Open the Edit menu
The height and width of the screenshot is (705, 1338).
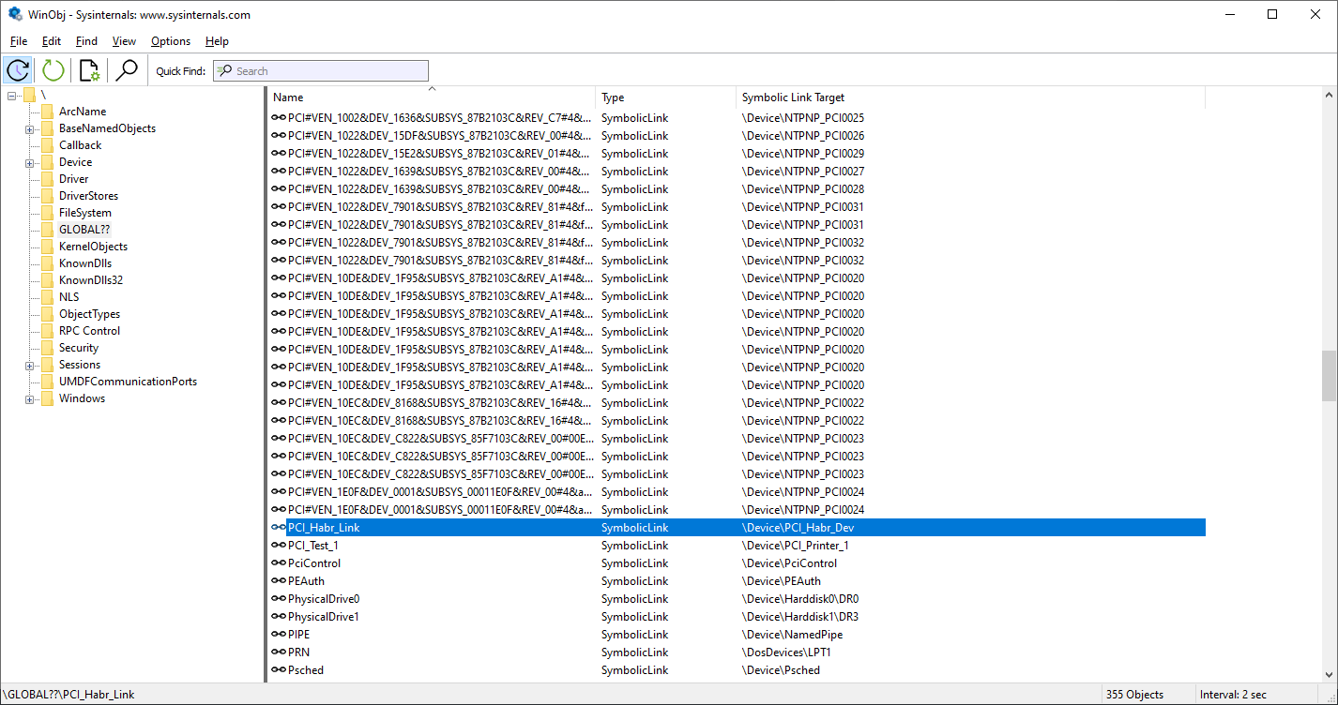[52, 41]
